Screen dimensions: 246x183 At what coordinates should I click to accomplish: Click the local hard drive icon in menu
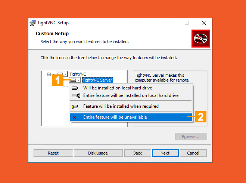(75, 88)
